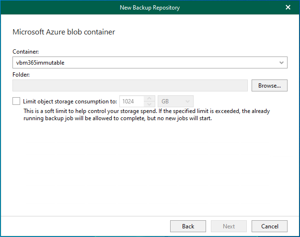Go to previous step with Back button
The image size is (300, 237).
point(188,226)
